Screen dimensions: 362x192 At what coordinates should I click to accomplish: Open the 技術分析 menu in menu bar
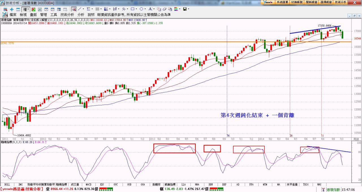67,15
